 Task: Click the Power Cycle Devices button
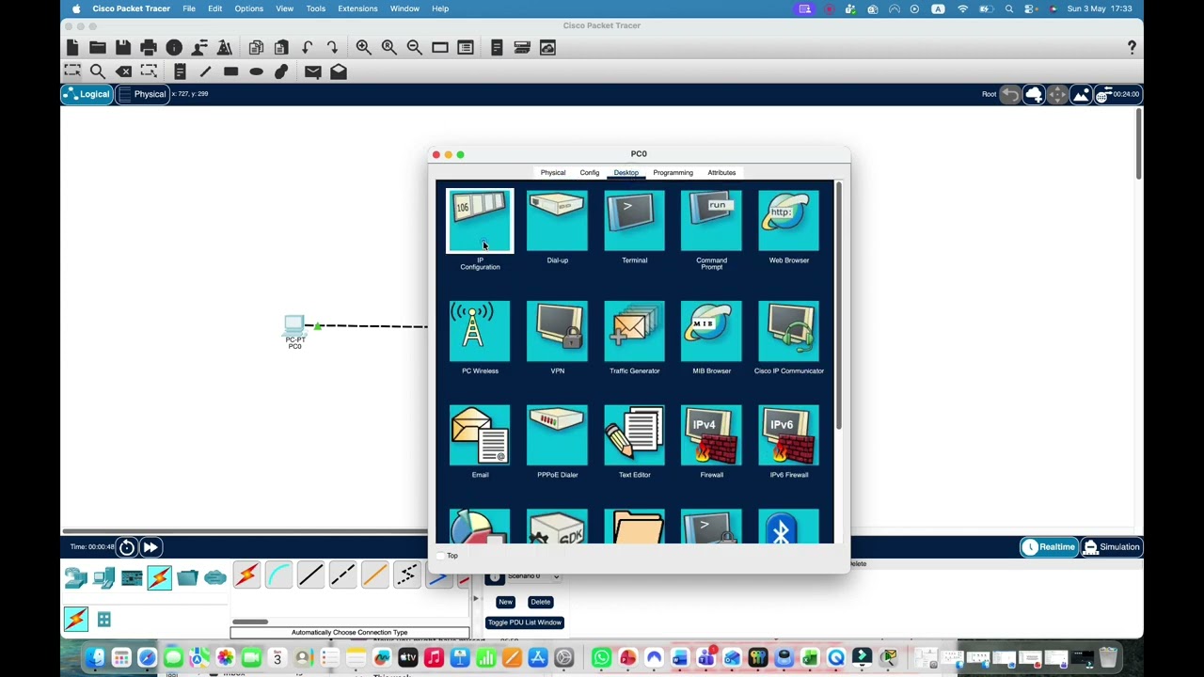tap(127, 547)
